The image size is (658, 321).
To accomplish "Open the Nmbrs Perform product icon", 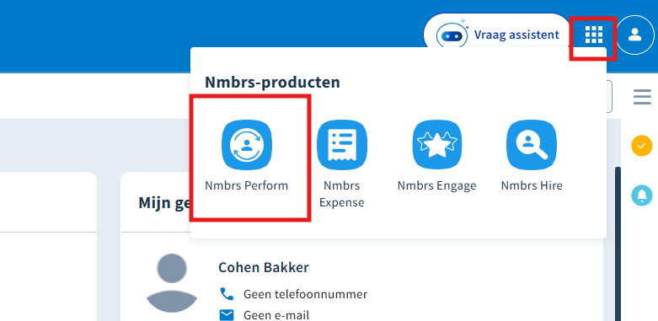I will point(247,145).
